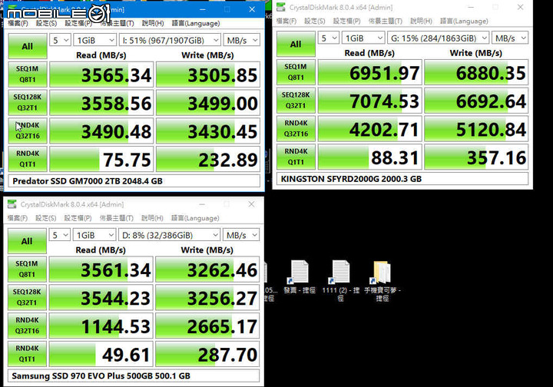Screen dimensions: 553x387
Task: Open the 手機寶可夢 folder shortcut
Action: point(382,280)
